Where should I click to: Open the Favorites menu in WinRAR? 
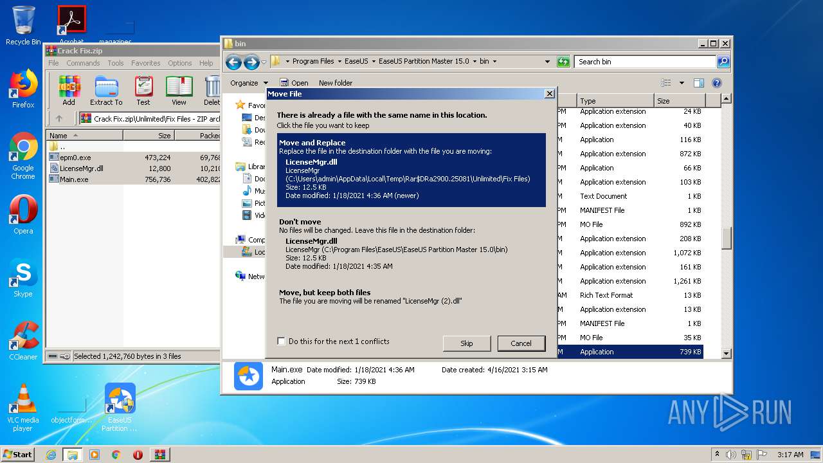pyautogui.click(x=146, y=63)
